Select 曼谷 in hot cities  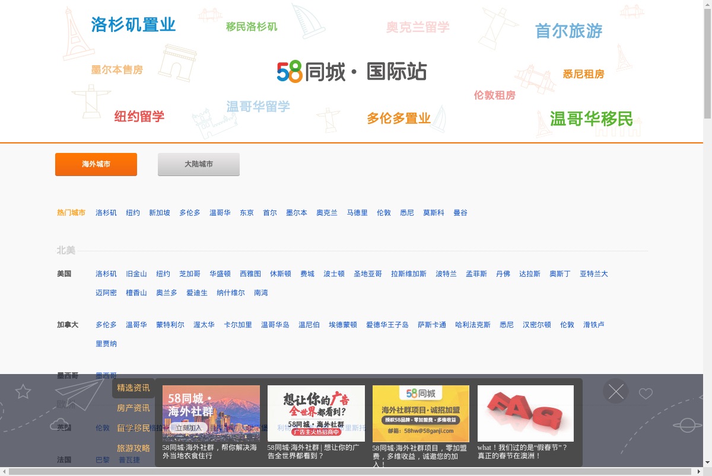coord(460,213)
